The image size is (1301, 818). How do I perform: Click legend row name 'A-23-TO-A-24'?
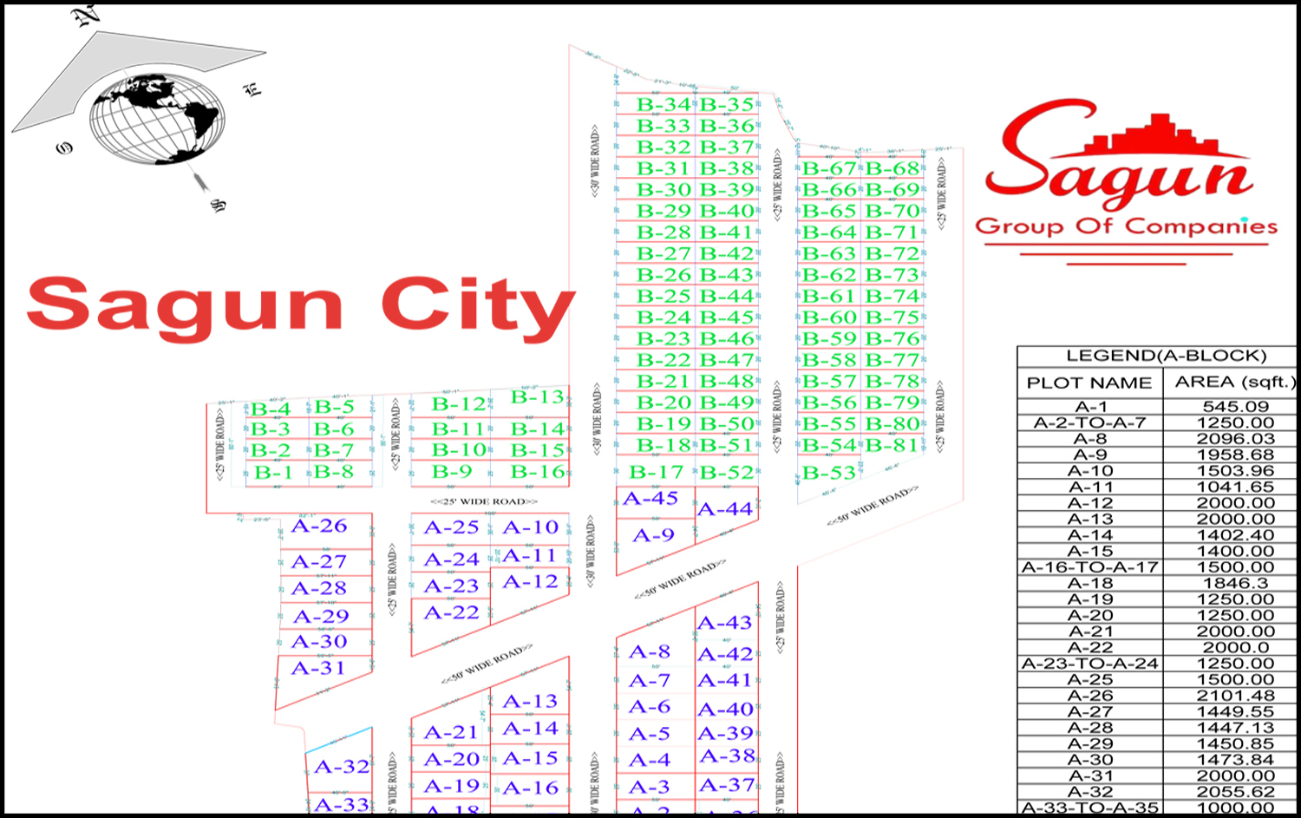(x=1090, y=664)
